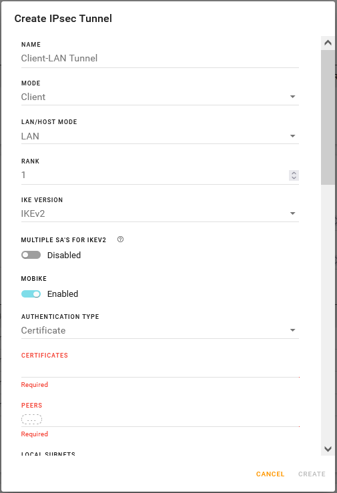Click the dashed placeholder chip under Peers
337x493 pixels.
tap(31, 419)
